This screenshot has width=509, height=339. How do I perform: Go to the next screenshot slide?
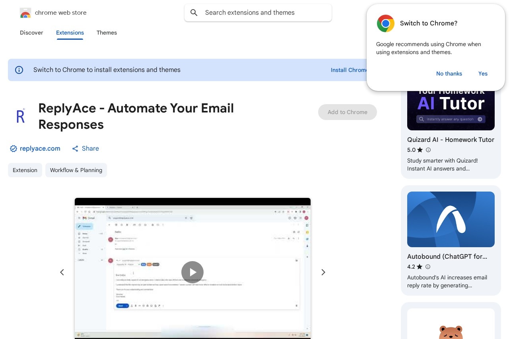(x=323, y=272)
